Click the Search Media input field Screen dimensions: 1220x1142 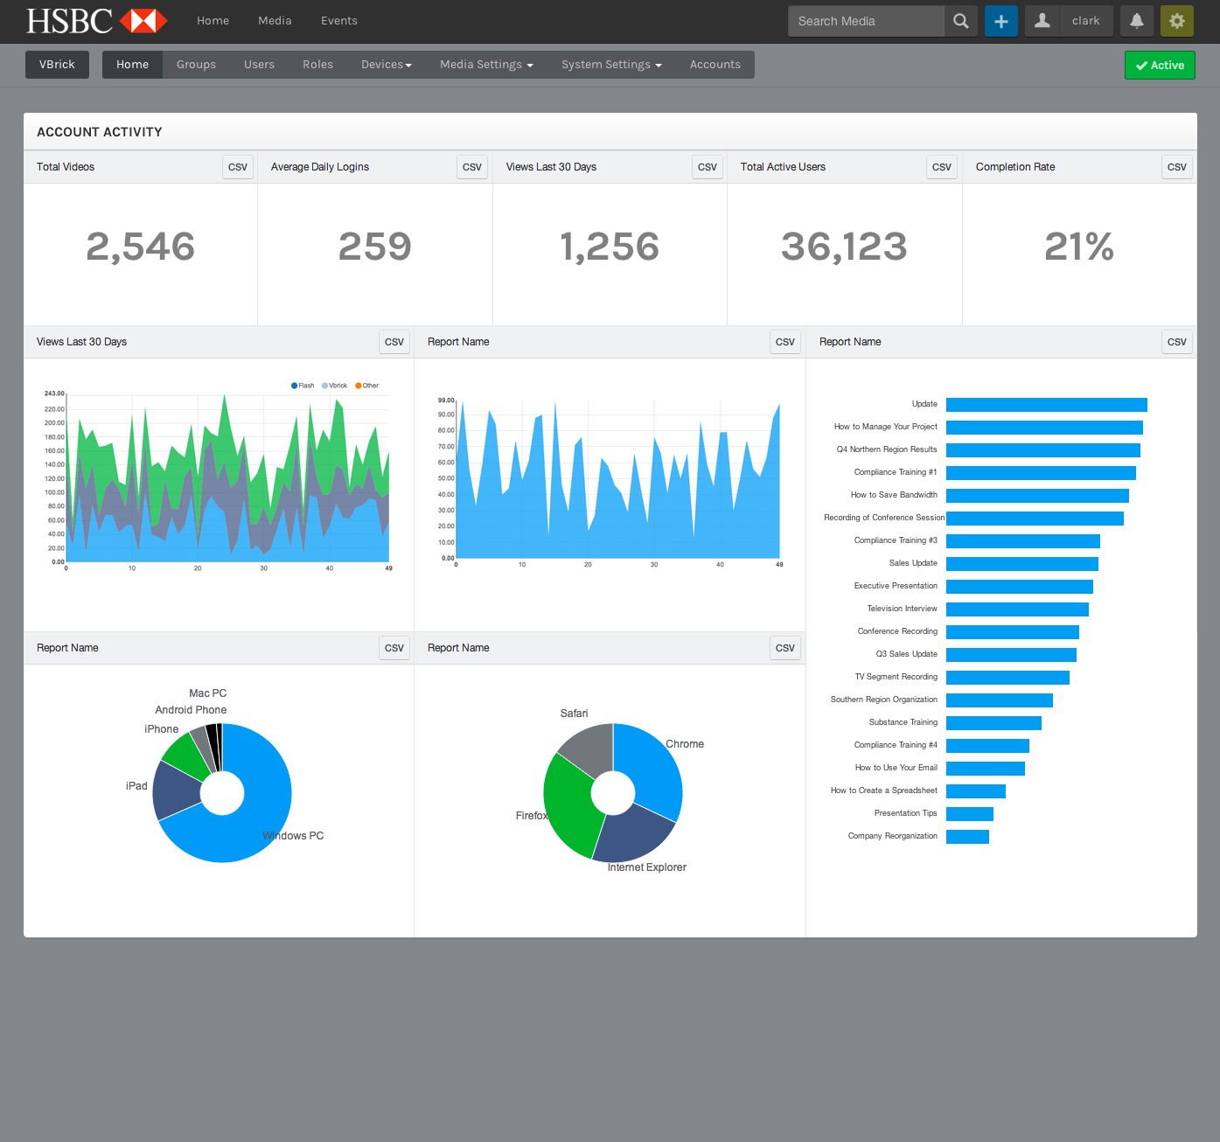point(866,21)
